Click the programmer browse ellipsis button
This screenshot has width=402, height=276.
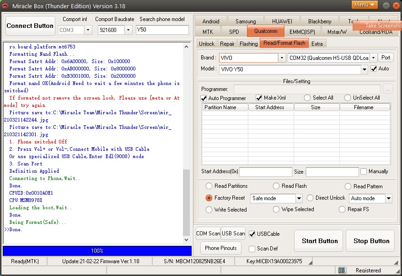pos(388,89)
